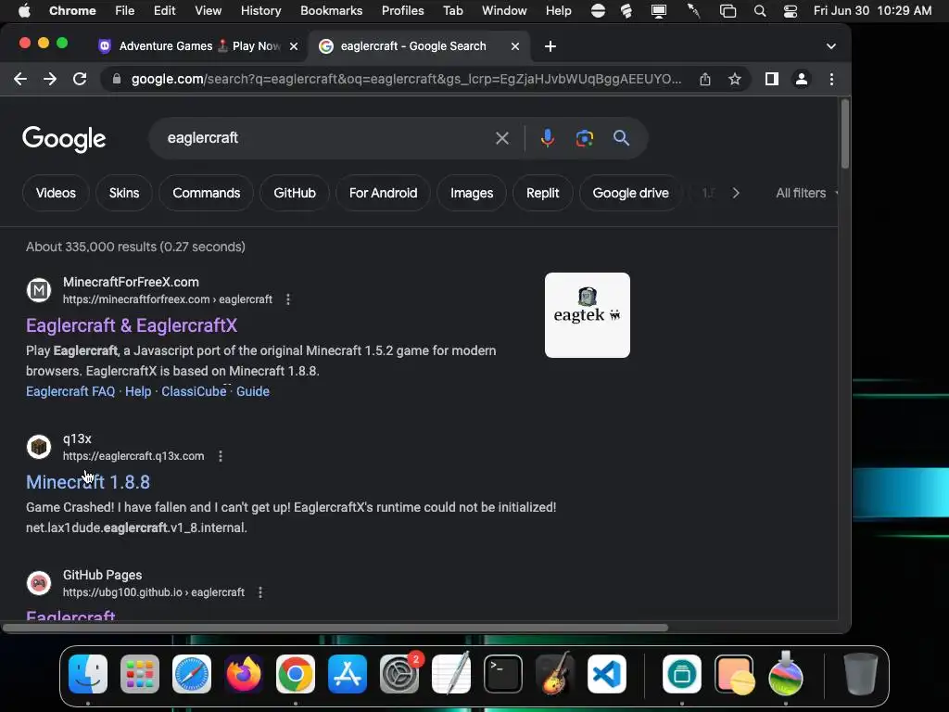Image resolution: width=949 pixels, height=712 pixels.
Task: Open Eaglercraft & EaglercraftX result
Action: click(x=132, y=325)
